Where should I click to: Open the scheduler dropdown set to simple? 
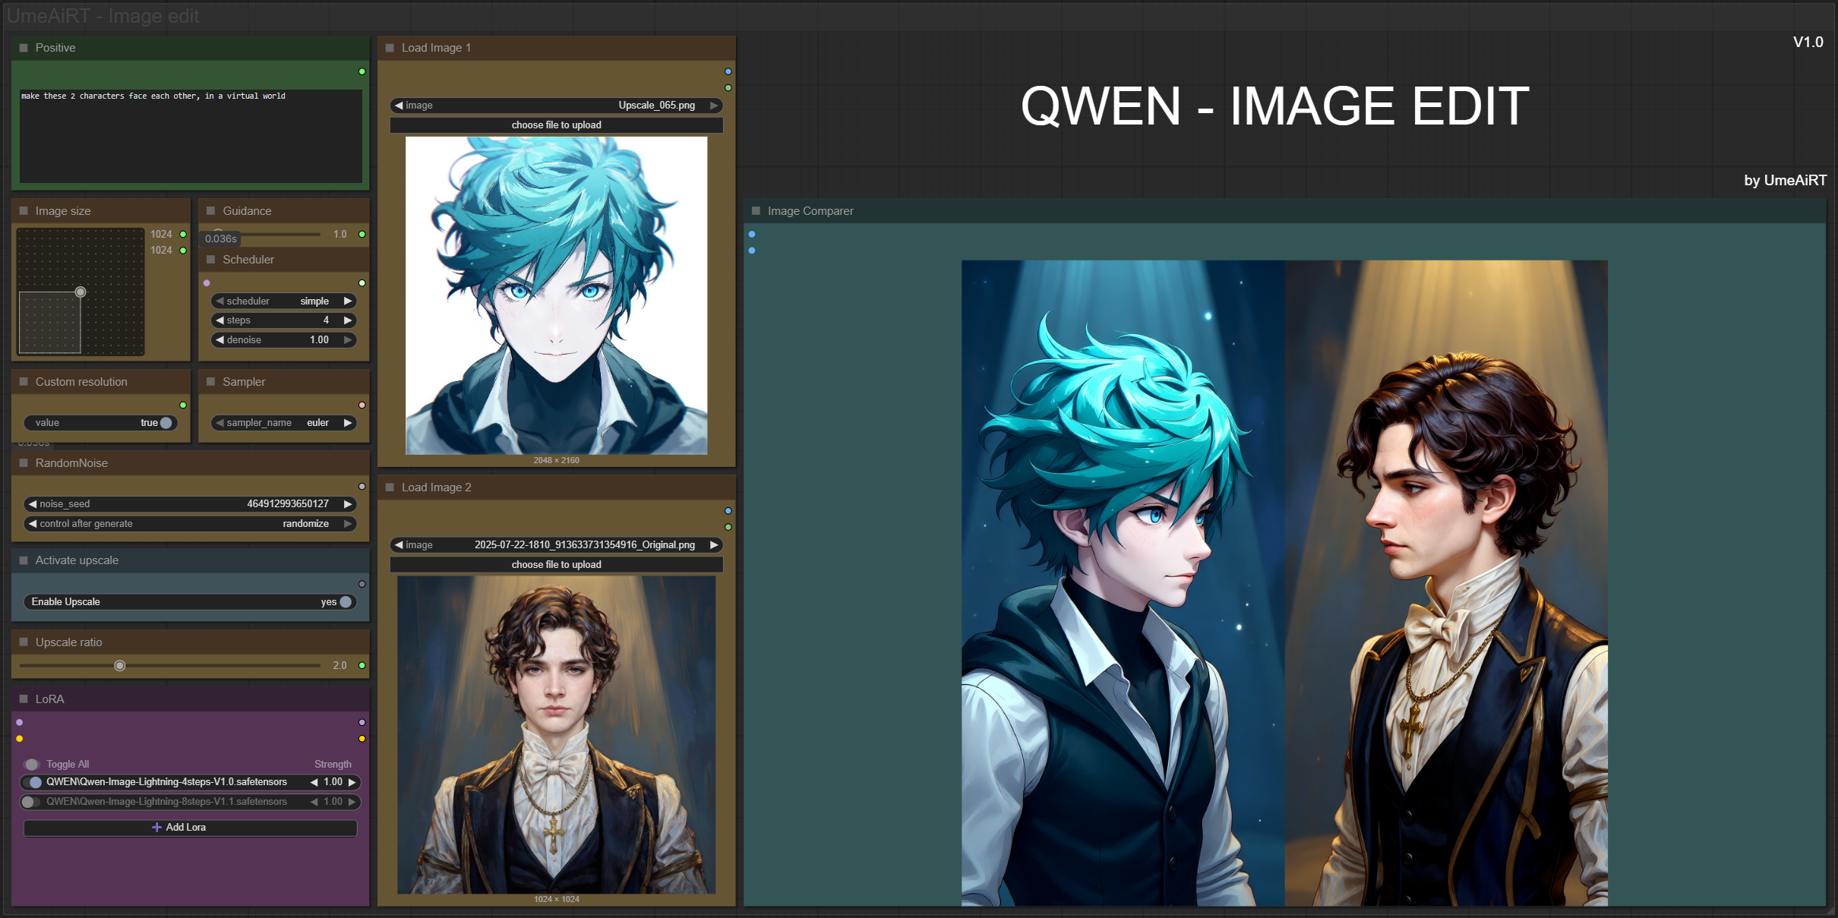(283, 301)
